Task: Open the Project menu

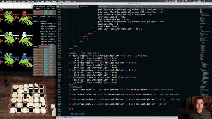Action: pyautogui.click(x=60, y=1)
